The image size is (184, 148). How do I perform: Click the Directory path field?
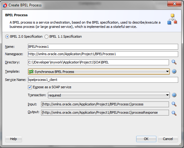point(98,62)
